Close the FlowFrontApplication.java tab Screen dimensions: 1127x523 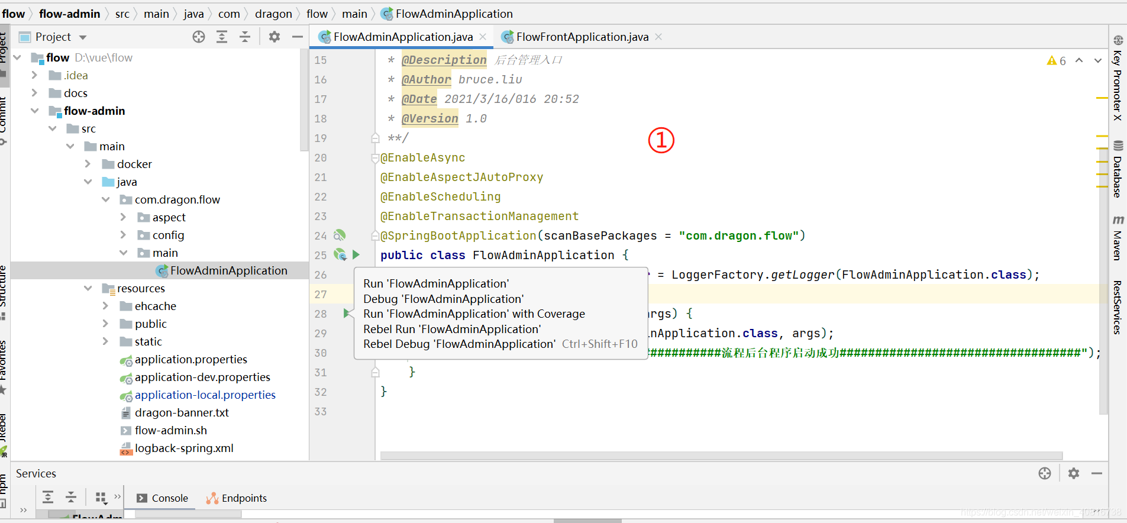[x=658, y=37]
